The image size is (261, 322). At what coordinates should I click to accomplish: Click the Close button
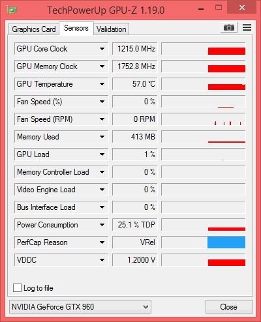click(x=229, y=307)
